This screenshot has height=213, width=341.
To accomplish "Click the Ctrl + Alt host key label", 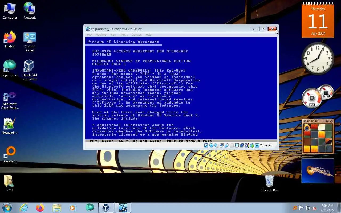I will coord(266,145).
